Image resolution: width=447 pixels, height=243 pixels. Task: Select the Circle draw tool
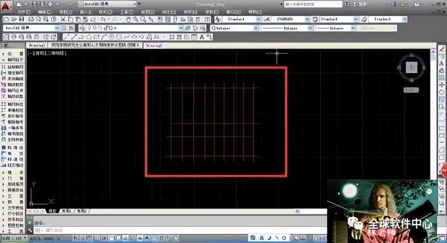111,37
